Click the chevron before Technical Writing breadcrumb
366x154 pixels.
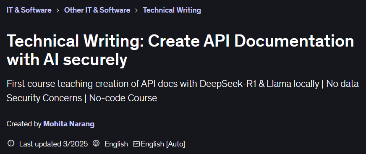(136, 10)
